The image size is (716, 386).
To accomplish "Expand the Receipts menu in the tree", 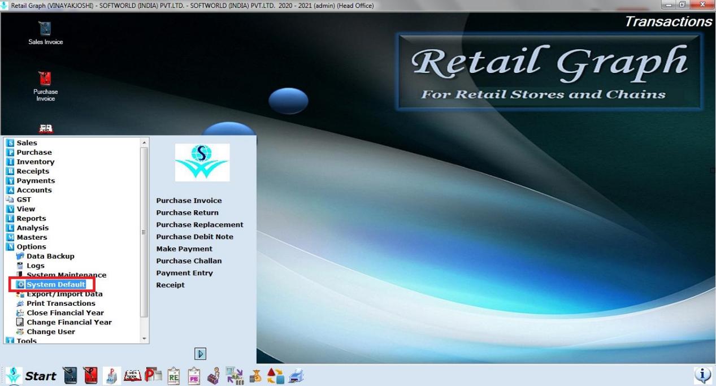I will [x=33, y=171].
